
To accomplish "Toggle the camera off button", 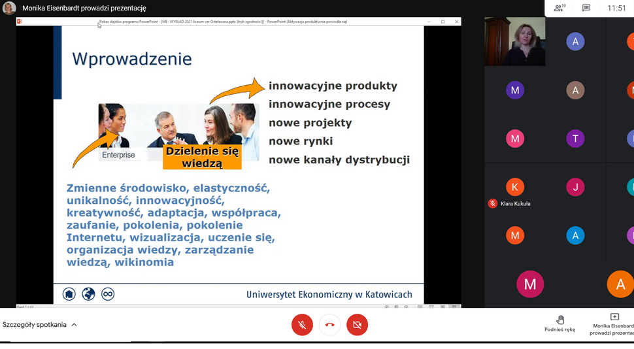I will pyautogui.click(x=357, y=324).
